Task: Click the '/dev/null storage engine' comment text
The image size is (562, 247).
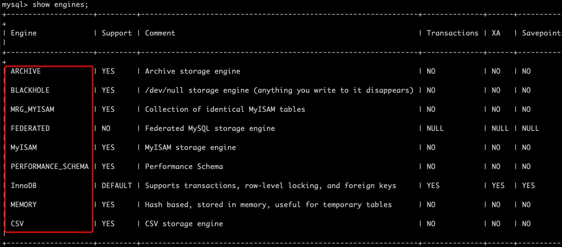Action: click(197, 90)
